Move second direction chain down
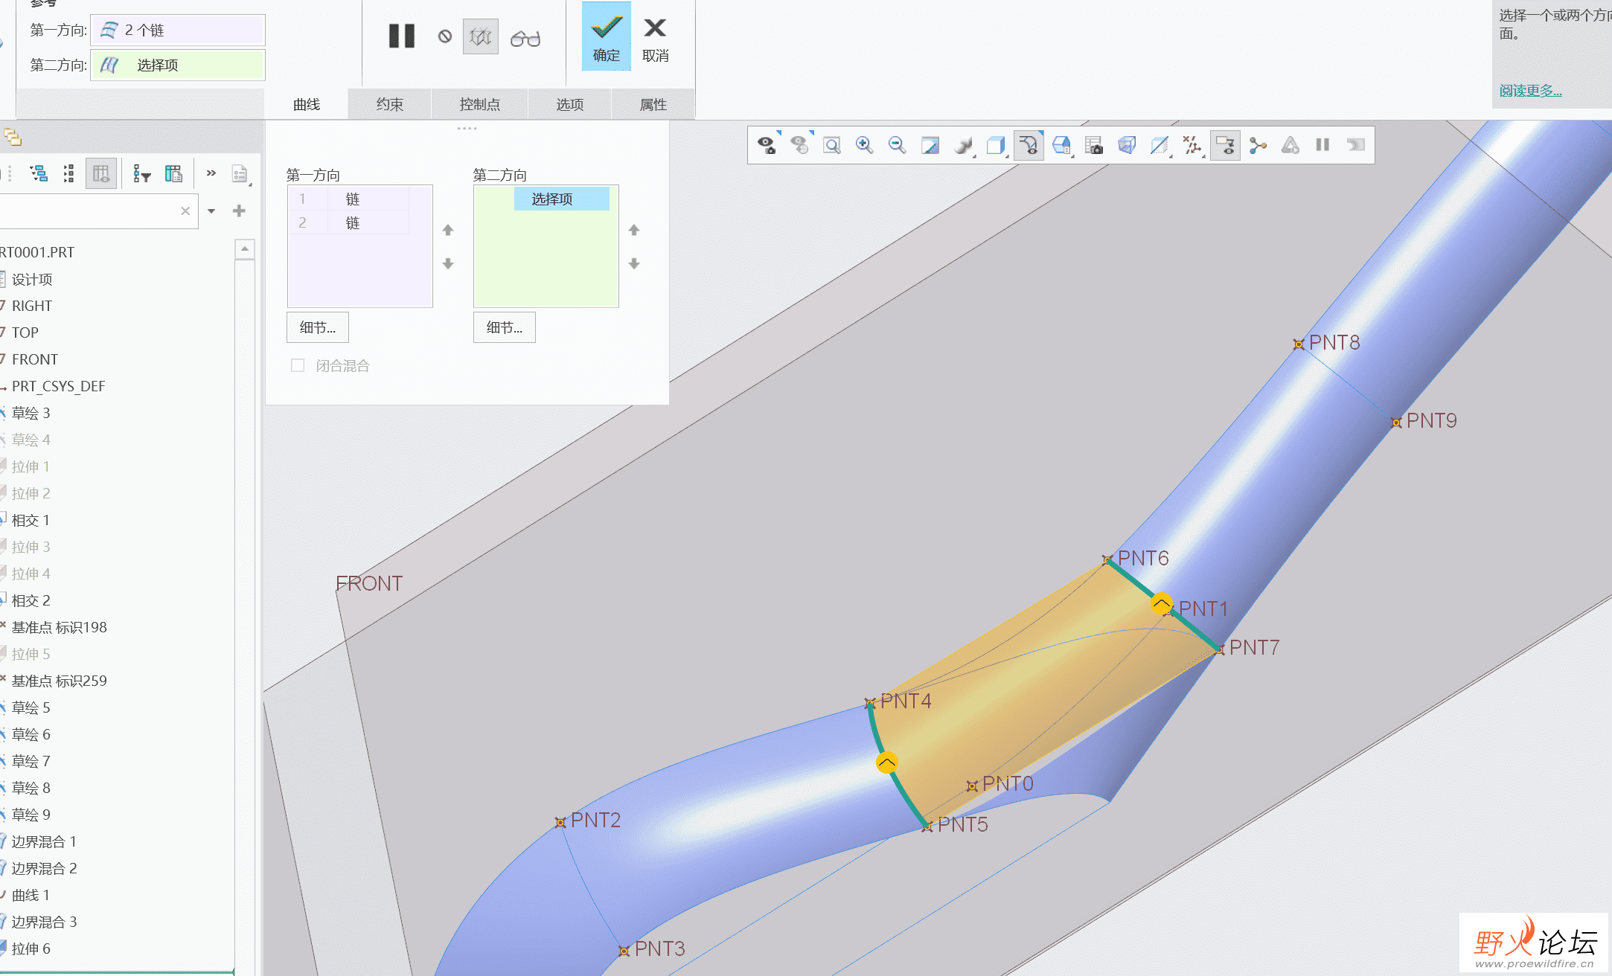 point(634,263)
